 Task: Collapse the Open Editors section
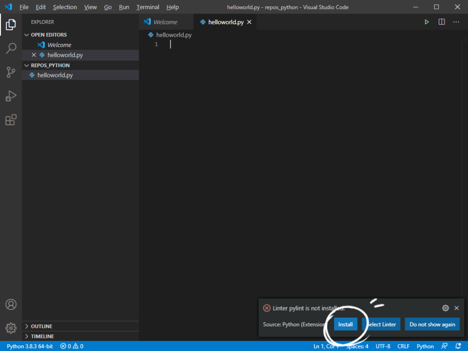(26, 35)
